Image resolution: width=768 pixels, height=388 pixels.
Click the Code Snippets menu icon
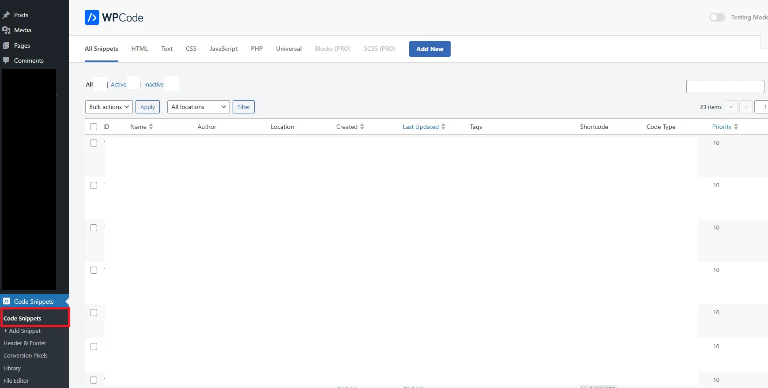click(x=7, y=301)
